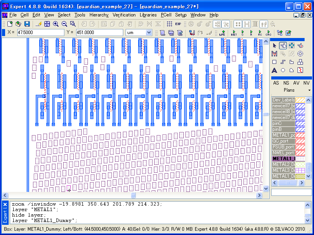Run the LPE extraction icon
314x235 pixels.
coord(222,33)
